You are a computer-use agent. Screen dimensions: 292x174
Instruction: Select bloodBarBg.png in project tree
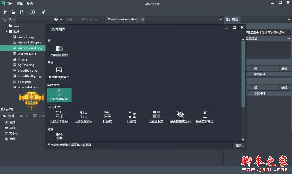click(x=27, y=76)
